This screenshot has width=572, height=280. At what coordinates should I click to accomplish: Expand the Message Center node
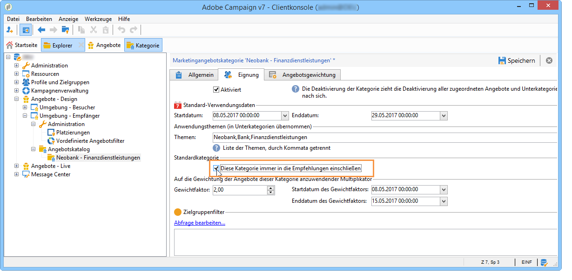point(17,174)
